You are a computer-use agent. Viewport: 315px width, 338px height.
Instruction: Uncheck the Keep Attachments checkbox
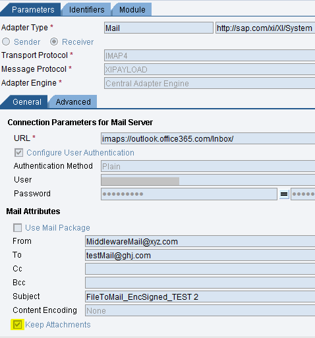(17, 325)
